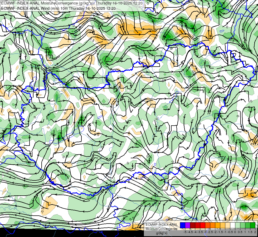258x237 pixels.
Task: Click the Wind (m/s) 10m title line
Action: (59, 8)
